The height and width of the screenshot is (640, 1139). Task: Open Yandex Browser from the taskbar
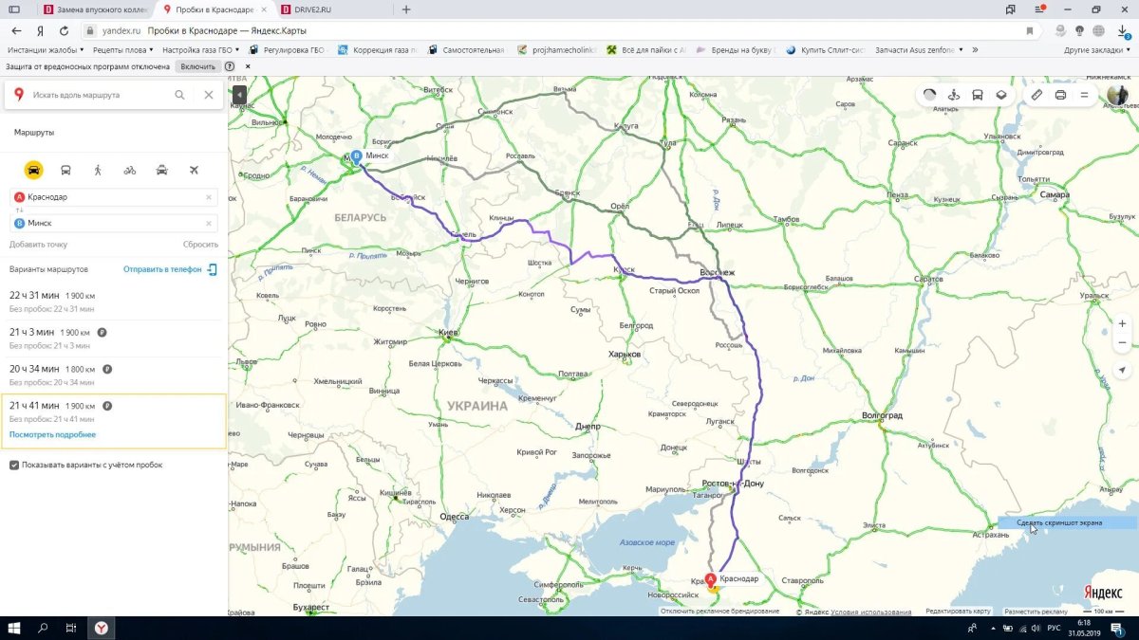click(x=99, y=628)
